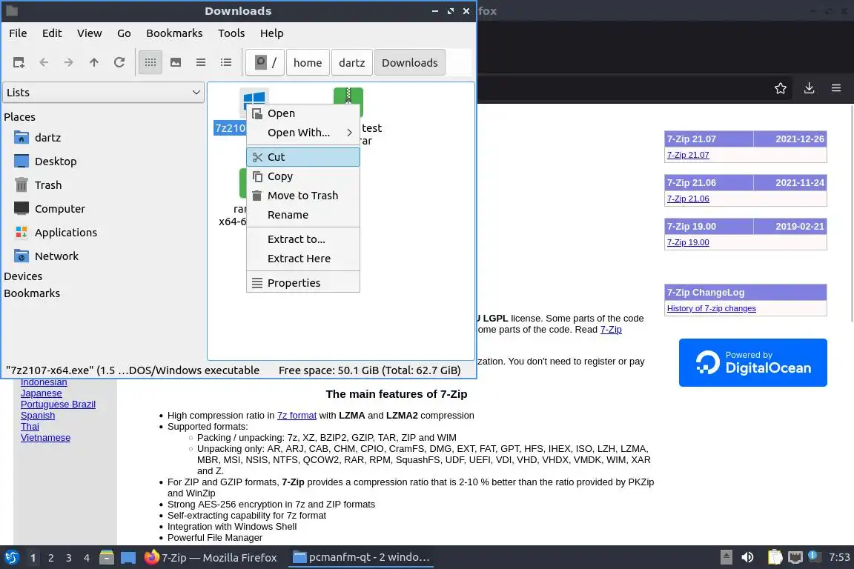Screen dimensions: 854x569
Task: Open the 7-Zip 21.06 link
Action: [688, 199]
